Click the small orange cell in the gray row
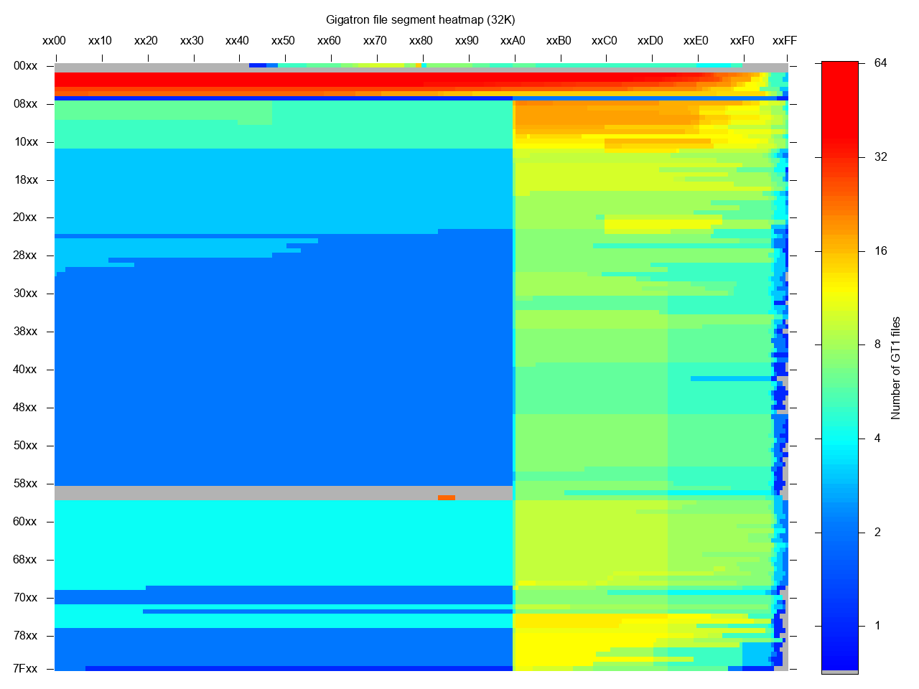Viewport: 919px width, 689px height. coord(446,497)
